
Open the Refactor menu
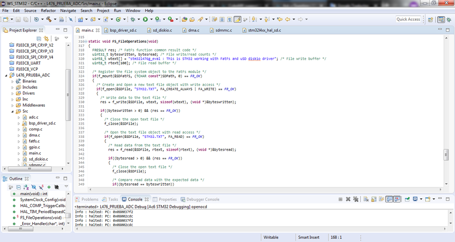[x=48, y=10]
